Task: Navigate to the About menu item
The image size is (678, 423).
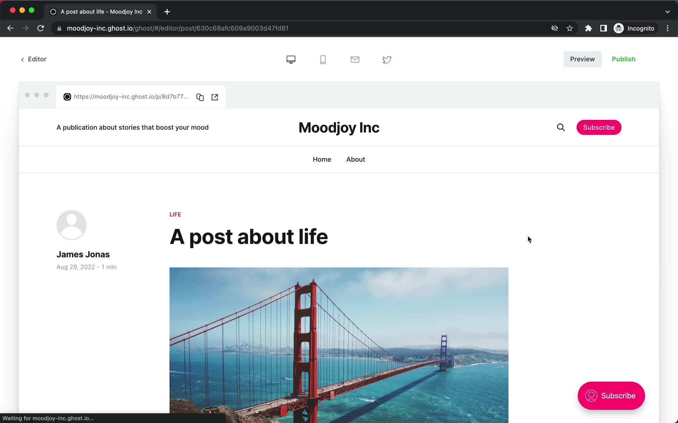Action: pyautogui.click(x=356, y=159)
